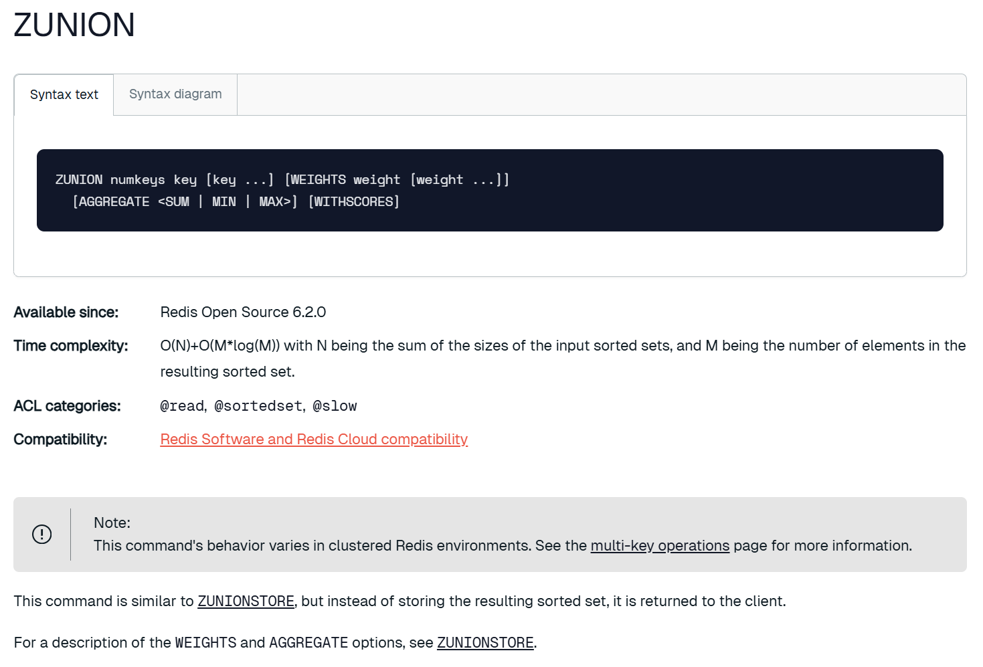Switch to the Syntax diagram tab
This screenshot has width=983, height=667.
coord(175,94)
